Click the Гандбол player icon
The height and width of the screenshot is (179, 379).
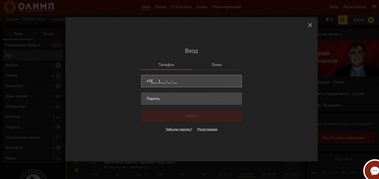coord(58,127)
